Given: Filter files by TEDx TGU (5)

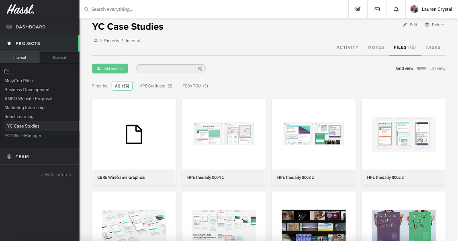Looking at the screenshot, I should [195, 86].
